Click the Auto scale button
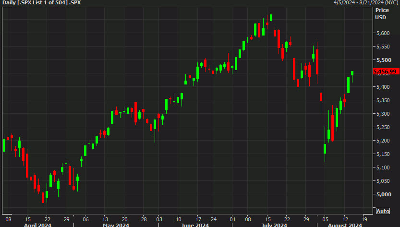This screenshot has height=227, width=400. click(x=383, y=211)
